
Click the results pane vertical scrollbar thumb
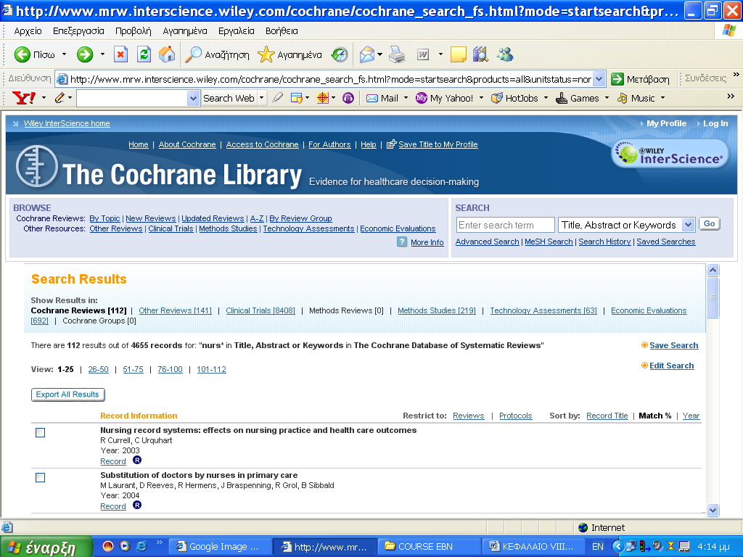coord(713,297)
